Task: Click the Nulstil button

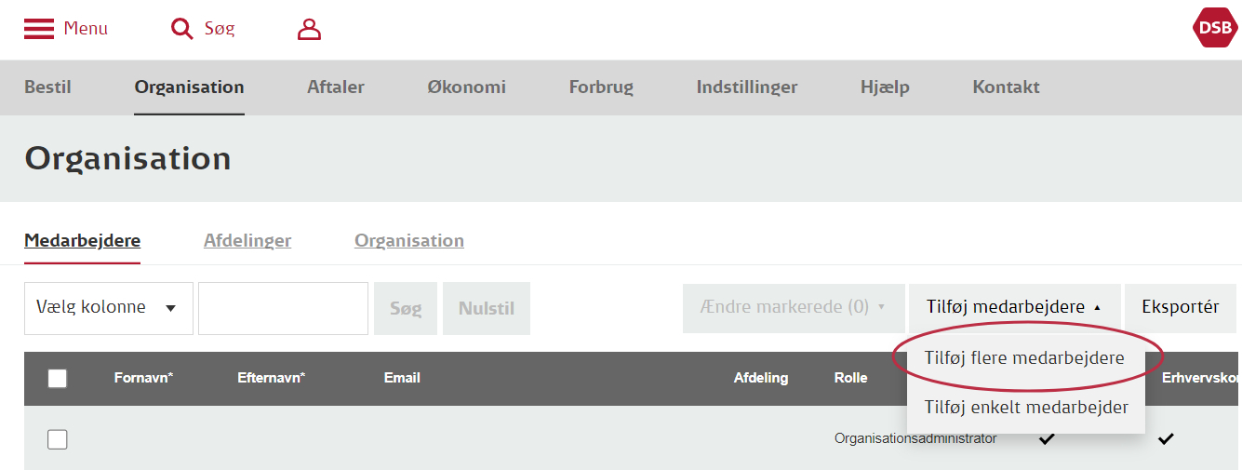Action: point(487,308)
